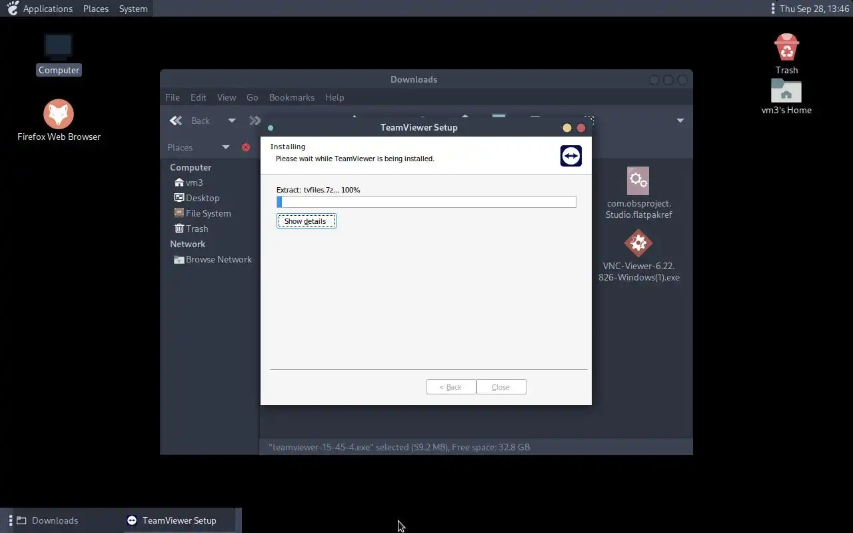This screenshot has height=533, width=853.
Task: Click the Computer heading in Places sidebar
Action: [x=191, y=167]
